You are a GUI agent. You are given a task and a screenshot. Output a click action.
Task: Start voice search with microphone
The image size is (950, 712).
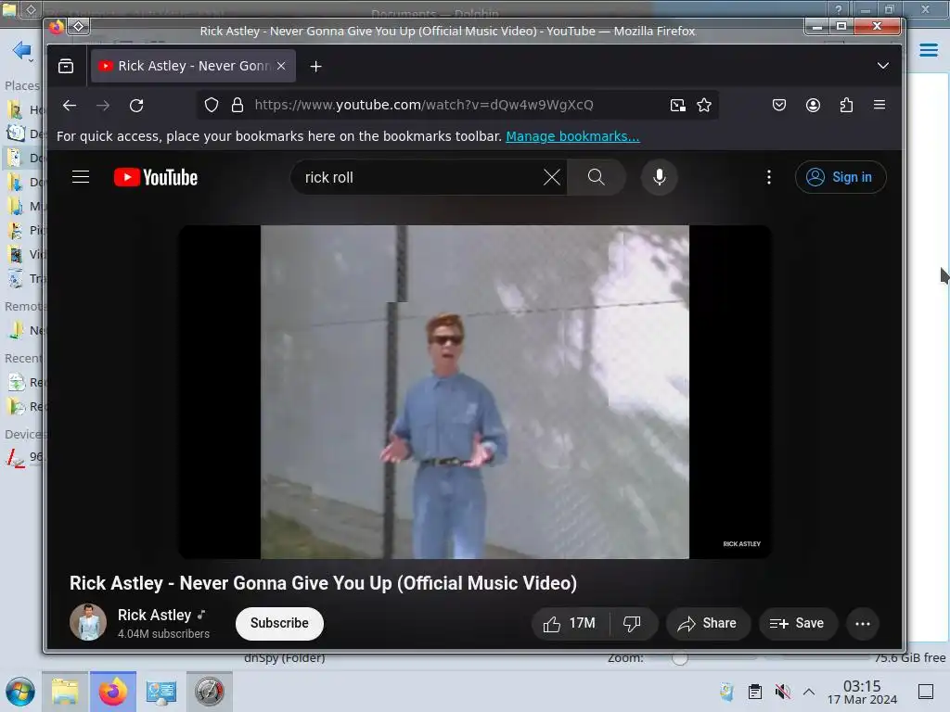click(x=660, y=177)
